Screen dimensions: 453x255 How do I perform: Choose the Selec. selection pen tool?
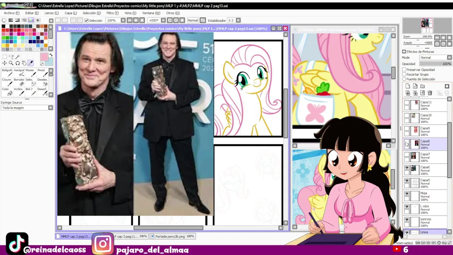[31, 82]
